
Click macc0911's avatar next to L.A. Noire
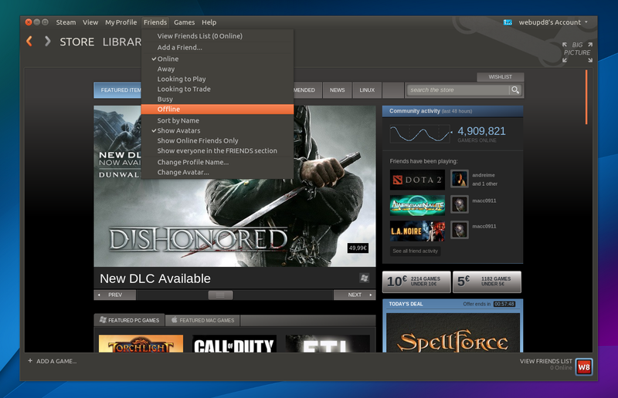coord(460,231)
